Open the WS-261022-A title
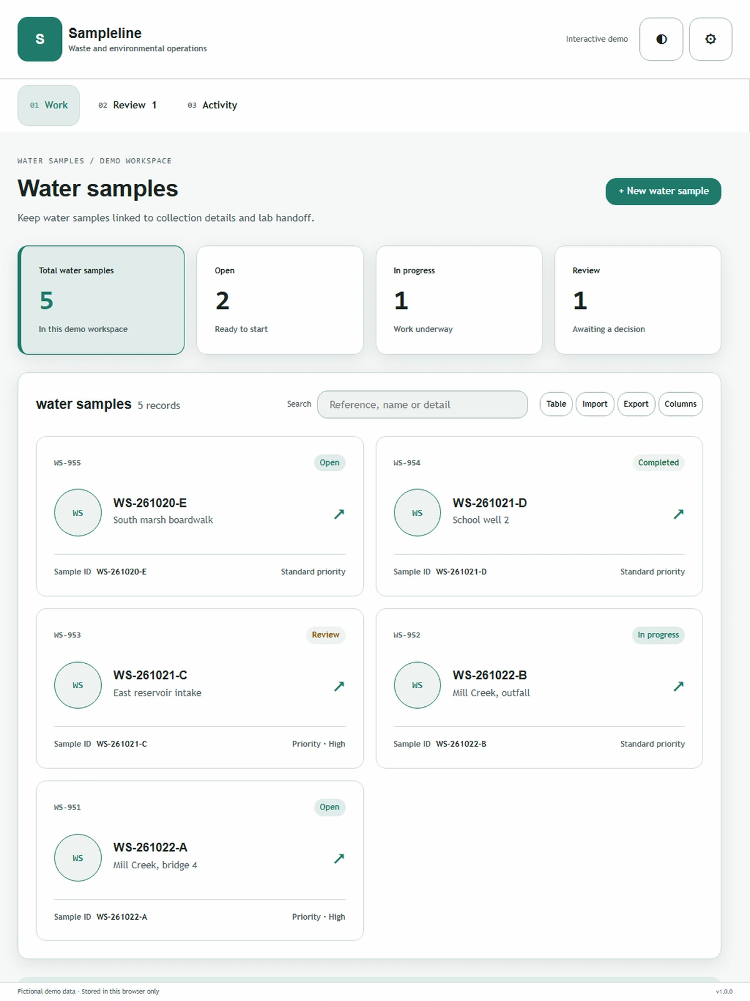750x1001 pixels. pos(150,847)
